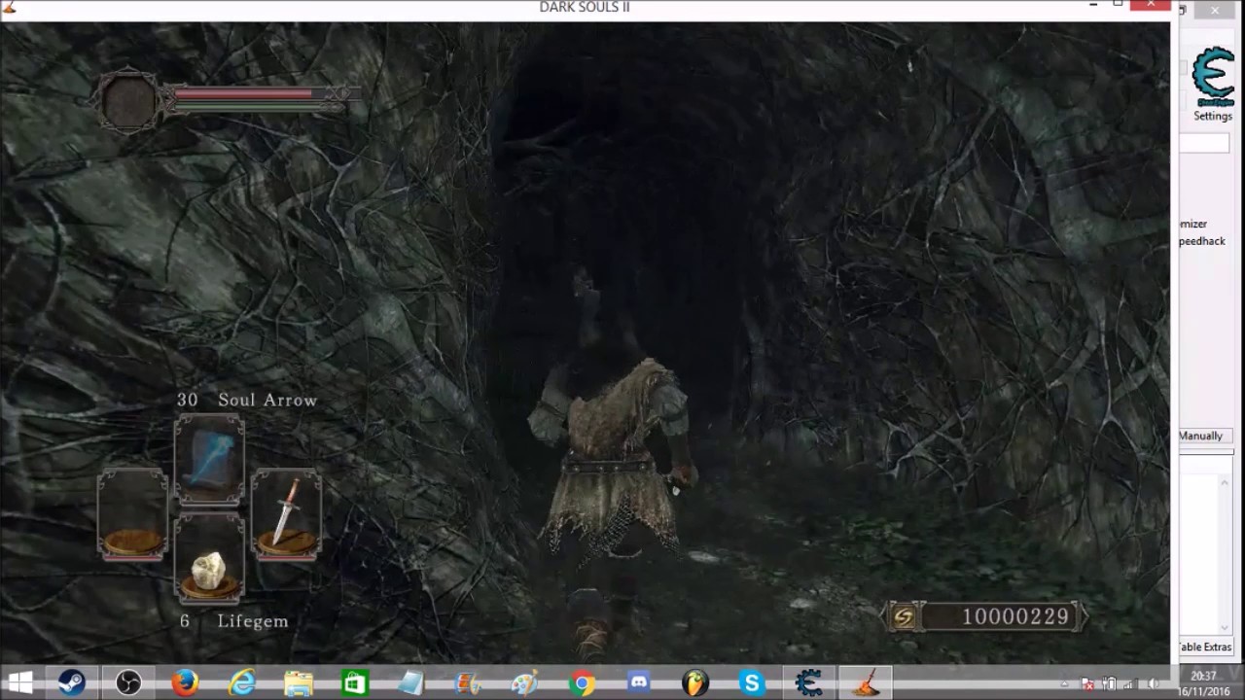1245x700 pixels.
Task: Open the Windows Start button
Action: point(19,683)
